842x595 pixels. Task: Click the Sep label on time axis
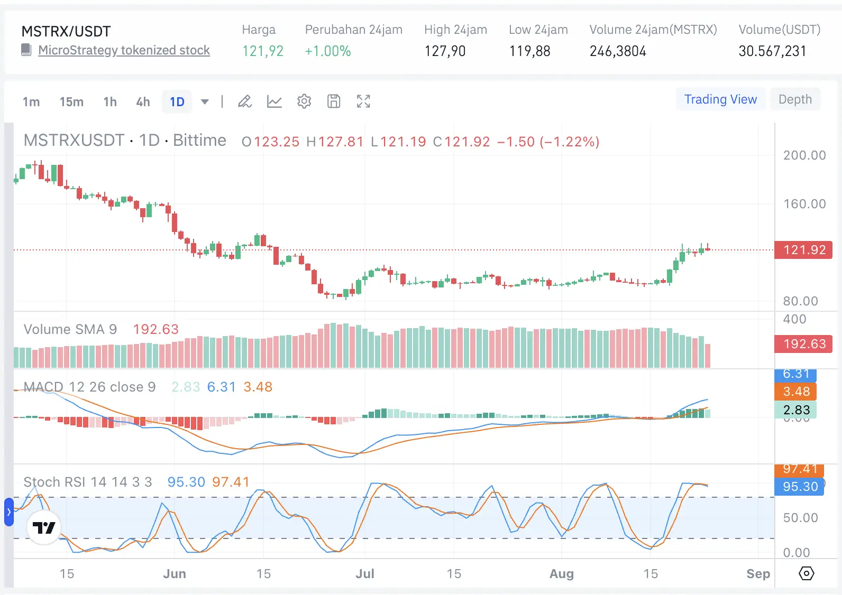pyautogui.click(x=758, y=574)
